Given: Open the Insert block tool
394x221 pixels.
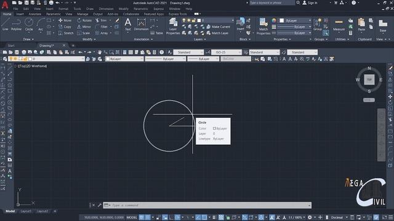Looking at the screenshot, I should pos(241,24).
